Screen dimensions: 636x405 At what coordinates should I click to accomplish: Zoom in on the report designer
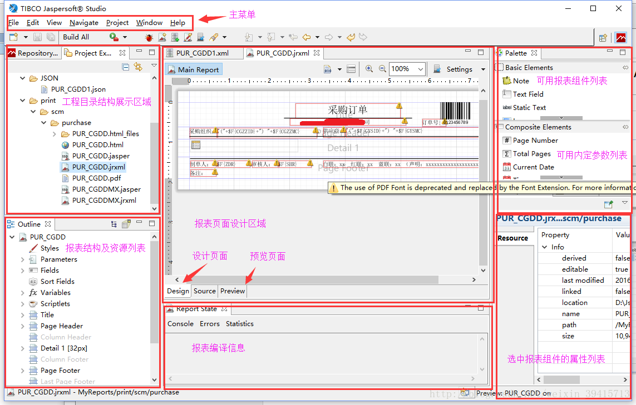point(369,69)
